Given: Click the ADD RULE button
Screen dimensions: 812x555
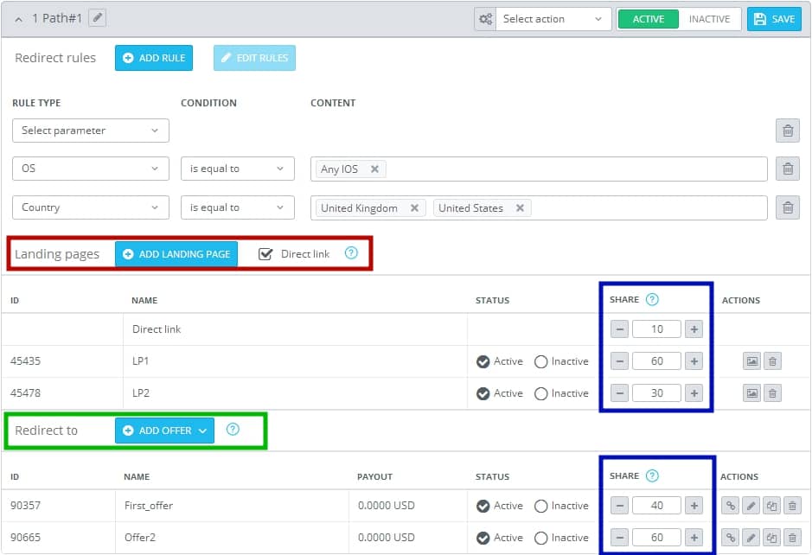Looking at the screenshot, I should [x=154, y=58].
